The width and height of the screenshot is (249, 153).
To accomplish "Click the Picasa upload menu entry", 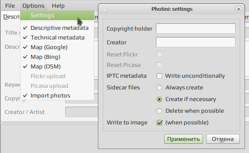I will 57,86.
